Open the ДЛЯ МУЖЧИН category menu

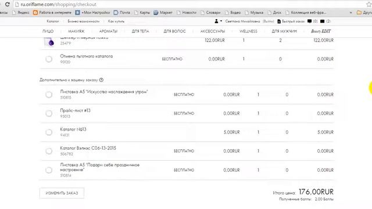[x=284, y=31]
